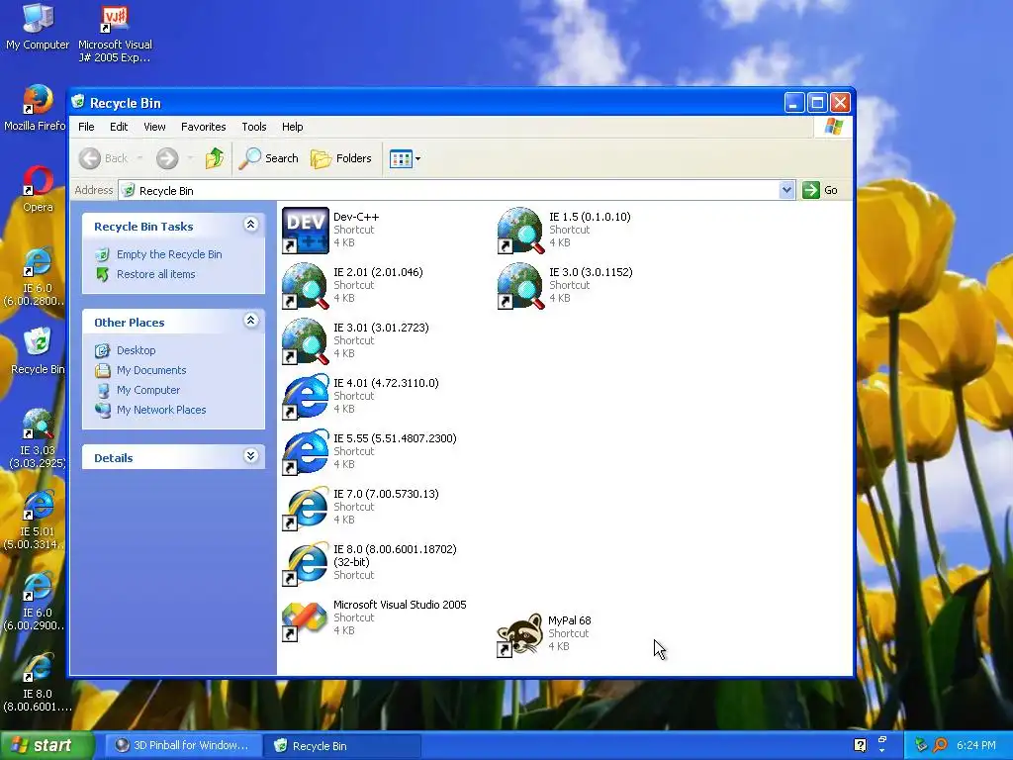This screenshot has height=760, width=1013.
Task: Expand the Address bar dropdown
Action: 786,190
